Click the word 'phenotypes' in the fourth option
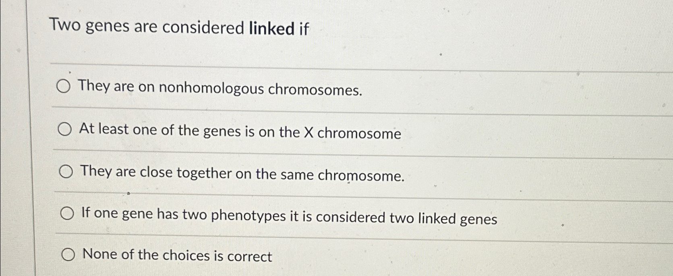 coord(250,216)
